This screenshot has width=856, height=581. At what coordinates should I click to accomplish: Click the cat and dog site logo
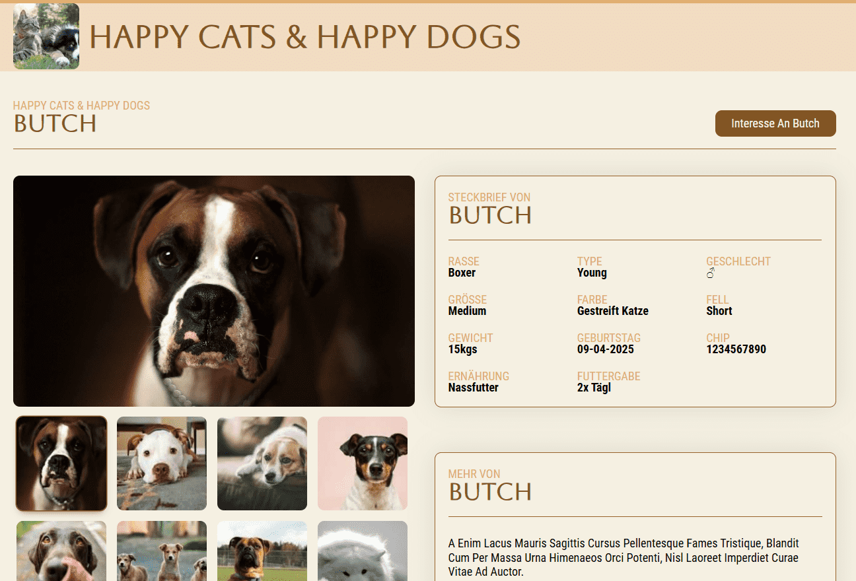coord(46,36)
